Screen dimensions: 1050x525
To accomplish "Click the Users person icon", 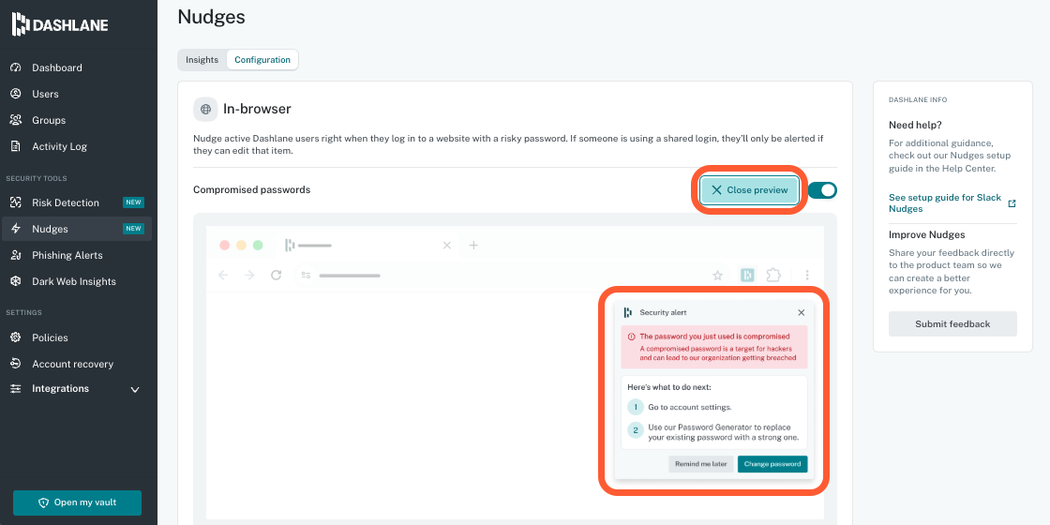I will coord(15,94).
